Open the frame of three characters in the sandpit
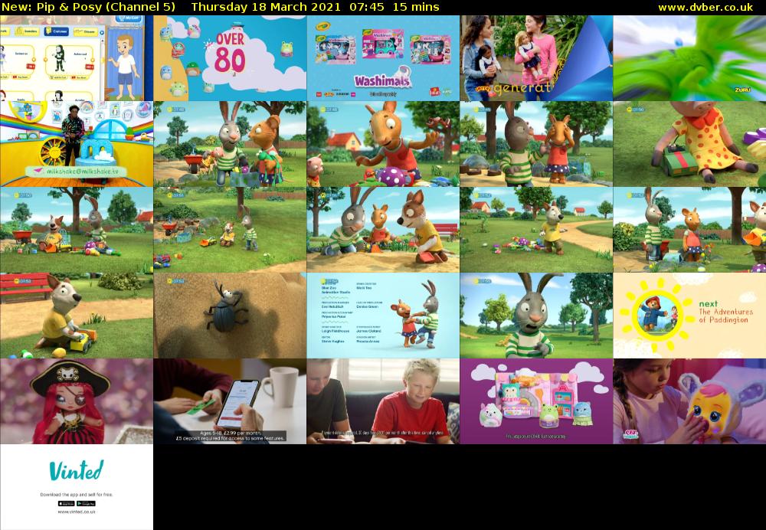This screenshot has height=530, width=766. tap(383, 230)
